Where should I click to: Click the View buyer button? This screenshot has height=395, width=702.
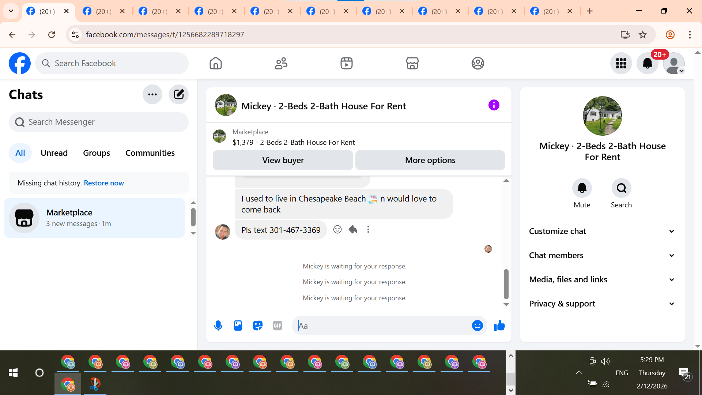[283, 160]
